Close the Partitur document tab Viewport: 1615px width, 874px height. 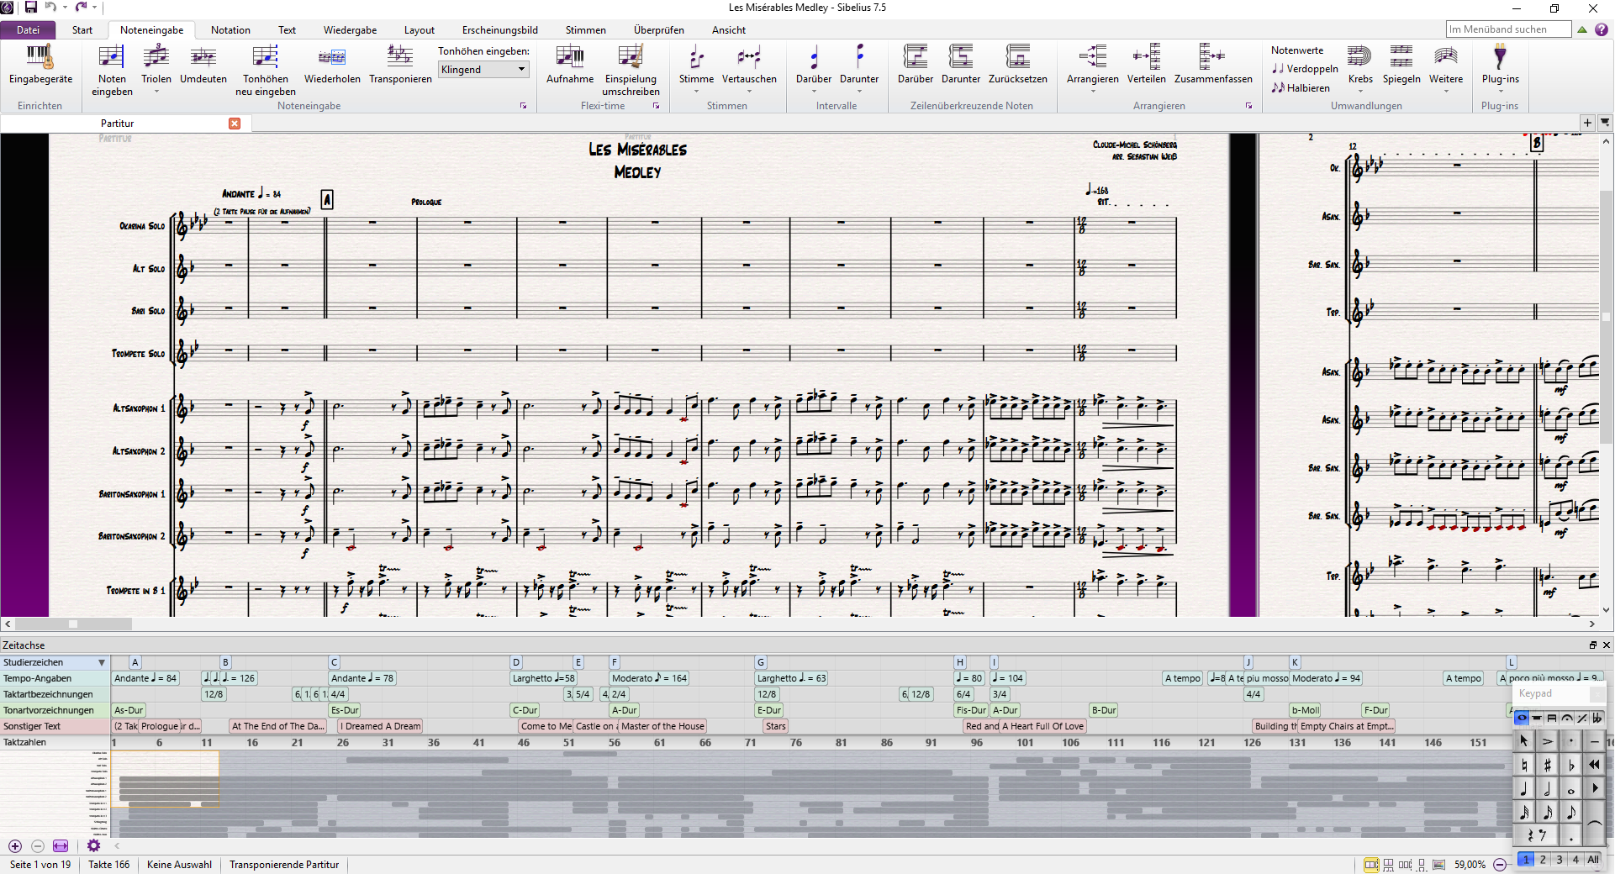pyautogui.click(x=235, y=124)
